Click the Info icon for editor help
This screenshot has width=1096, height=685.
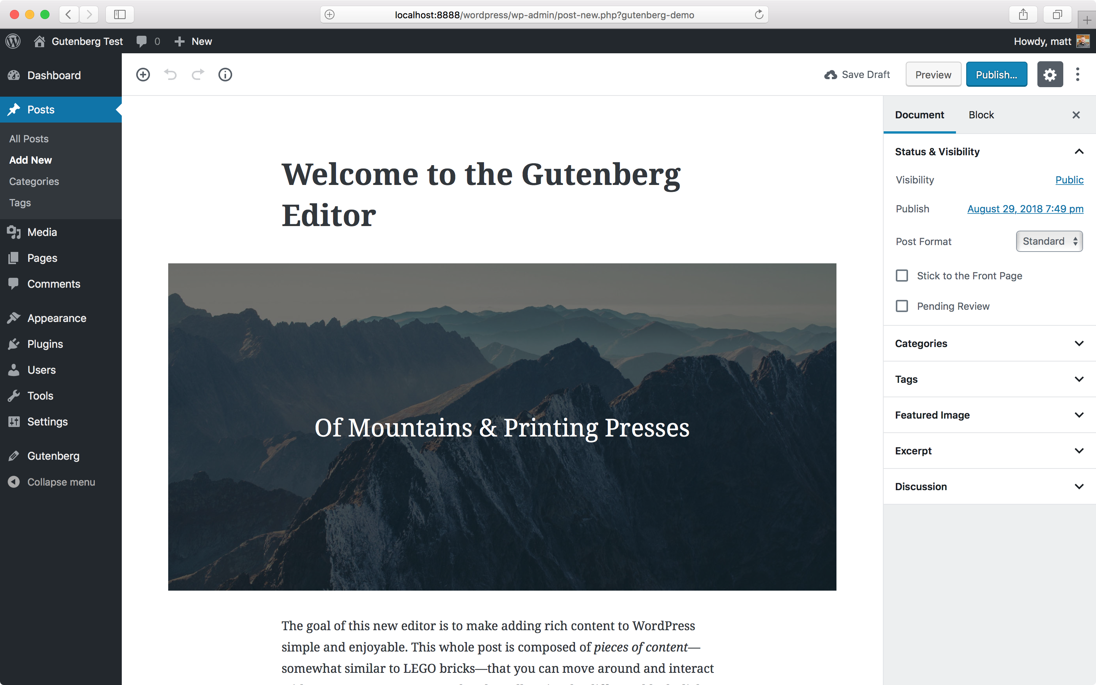tap(225, 75)
